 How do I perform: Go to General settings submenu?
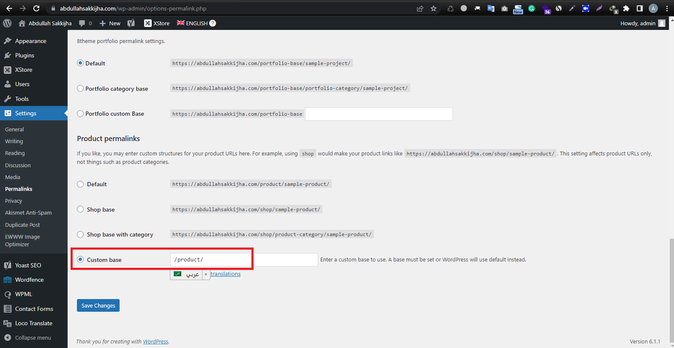click(14, 129)
